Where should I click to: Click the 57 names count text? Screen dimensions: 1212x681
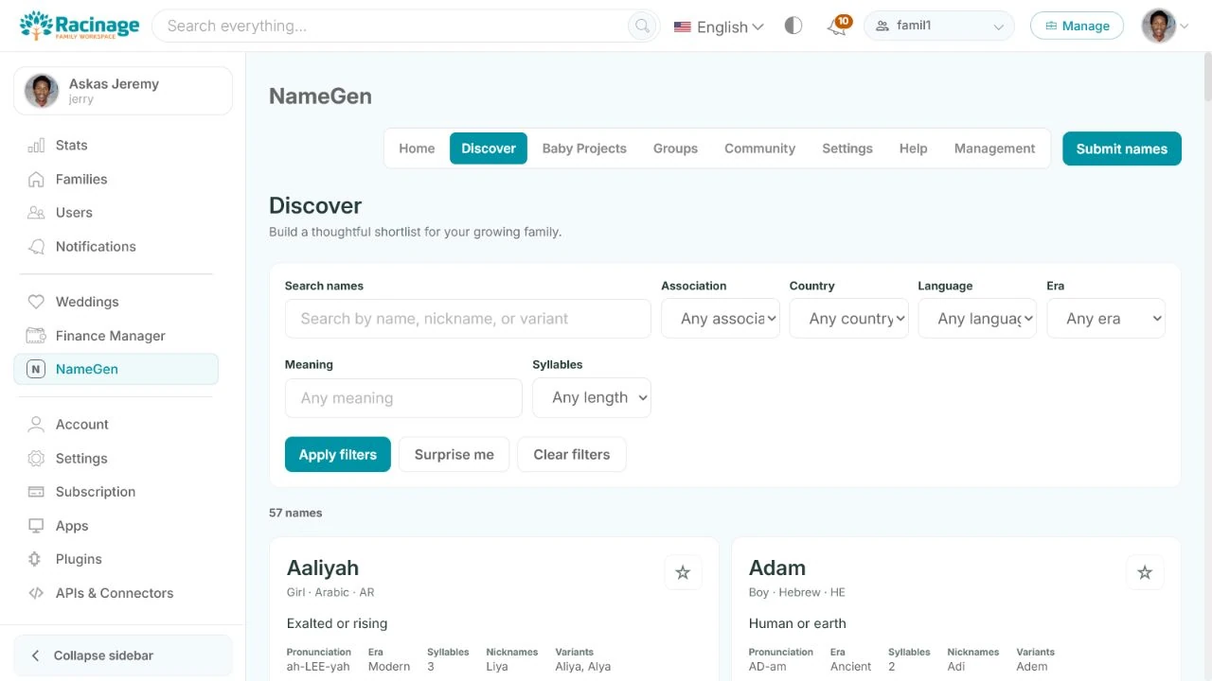[295, 513]
